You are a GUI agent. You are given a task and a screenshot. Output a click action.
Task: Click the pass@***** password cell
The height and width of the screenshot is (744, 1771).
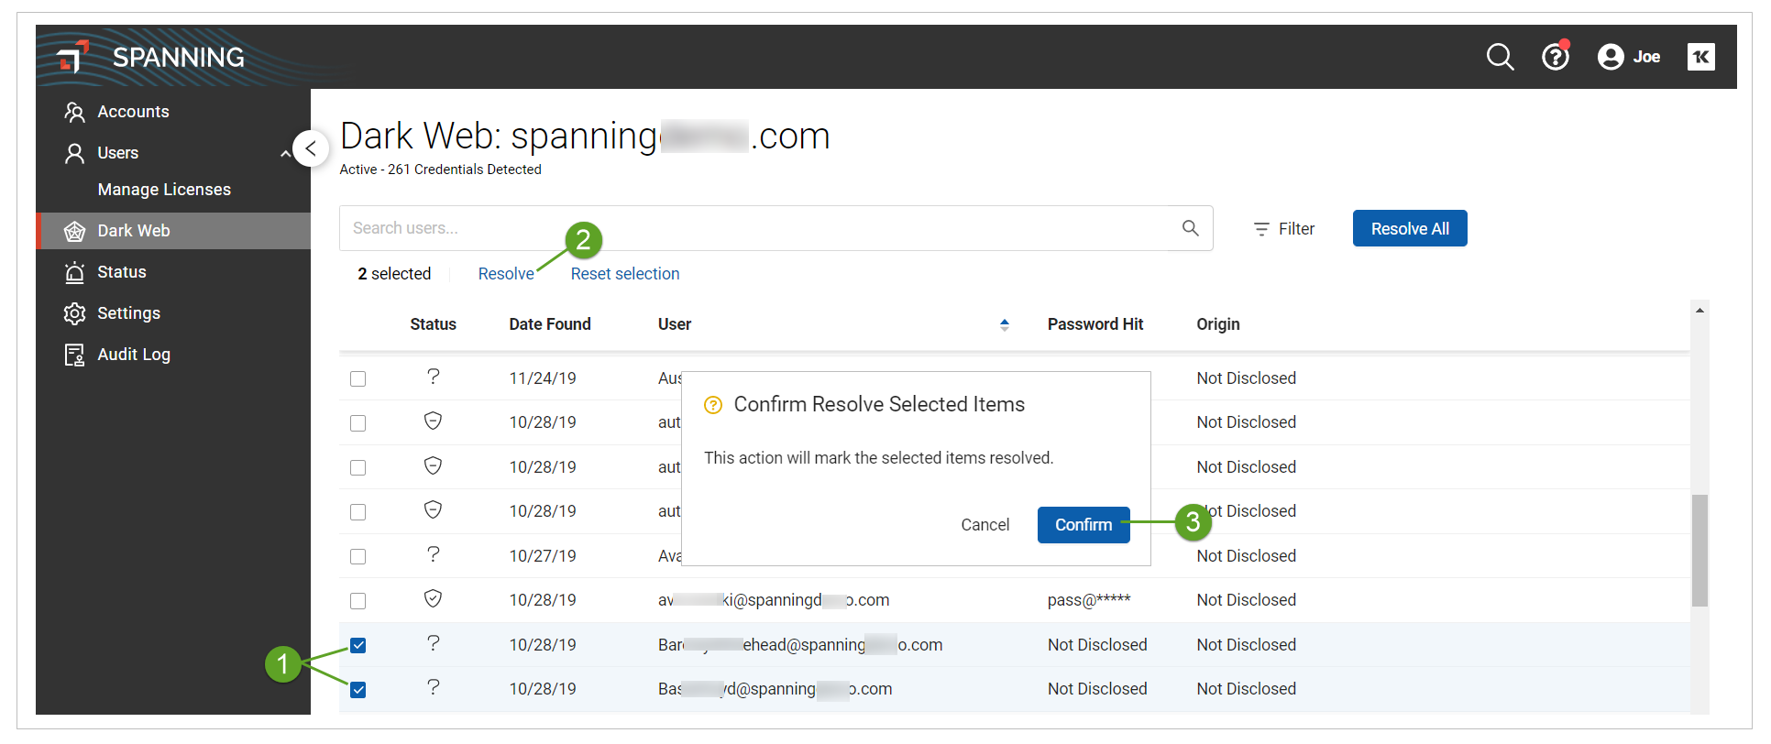coord(1089,600)
